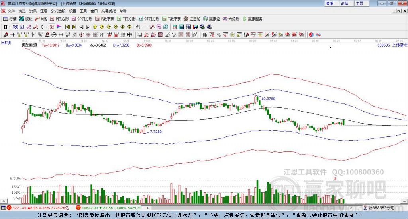Step chart left with black arrow

coord(81,27)
